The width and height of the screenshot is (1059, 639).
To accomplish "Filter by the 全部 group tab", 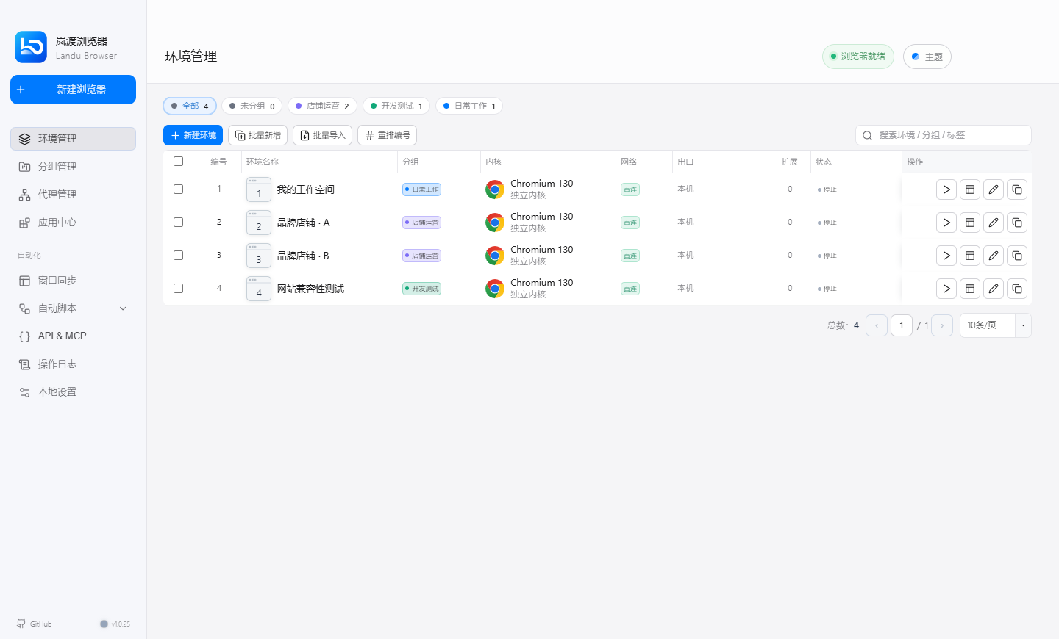I will click(190, 106).
